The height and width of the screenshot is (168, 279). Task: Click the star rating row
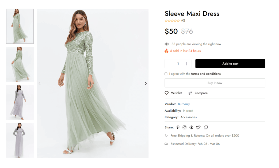(172, 21)
